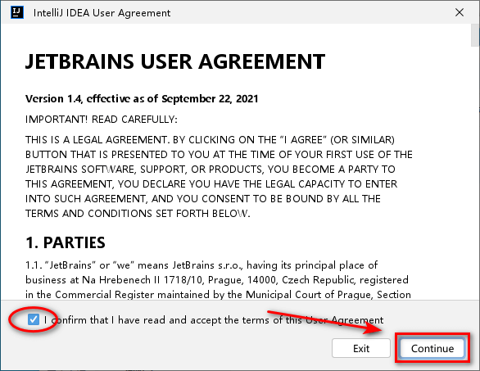Click the '1. PARTIES' section heading

click(x=66, y=242)
